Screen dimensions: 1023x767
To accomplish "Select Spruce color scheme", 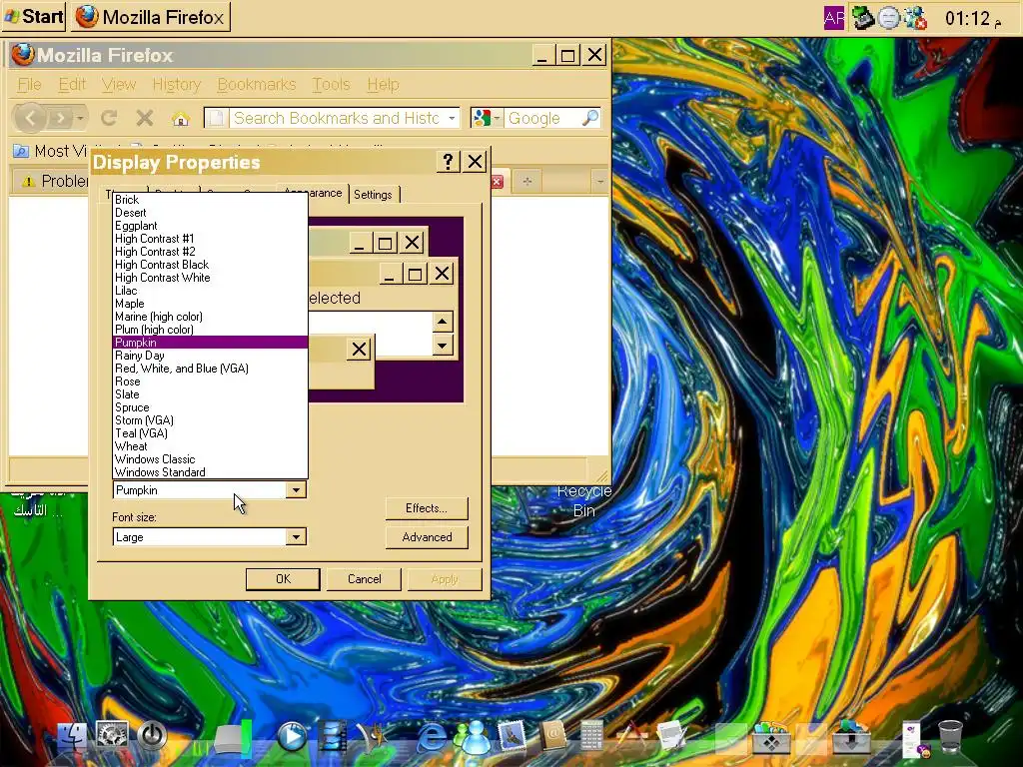I will [210, 407].
